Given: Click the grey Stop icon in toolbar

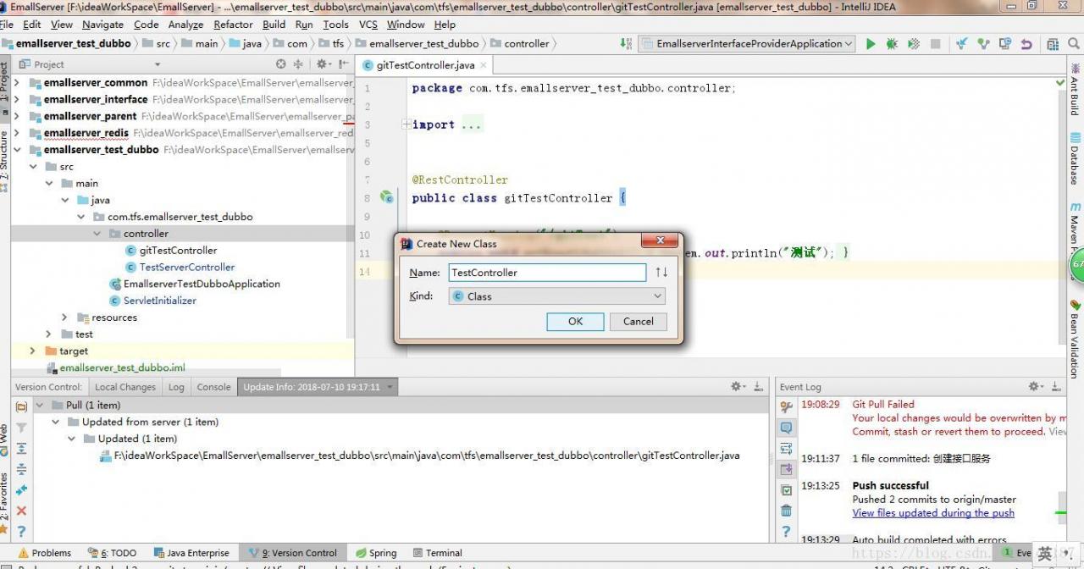Looking at the screenshot, I should (x=935, y=44).
